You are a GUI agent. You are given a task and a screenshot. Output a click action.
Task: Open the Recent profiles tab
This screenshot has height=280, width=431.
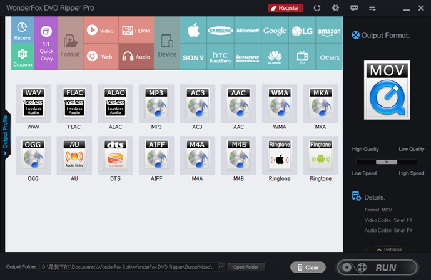(23, 30)
